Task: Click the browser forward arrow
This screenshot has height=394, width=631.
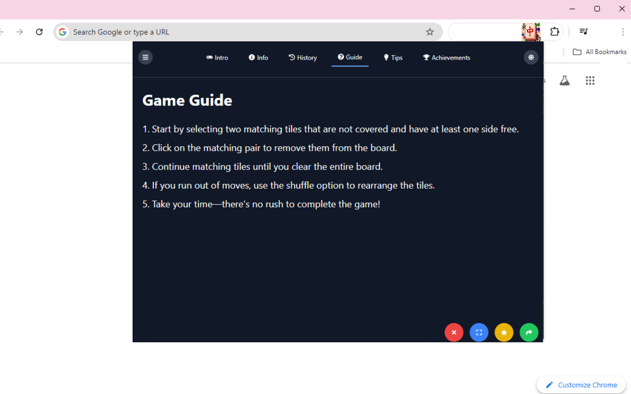Action: (x=20, y=32)
